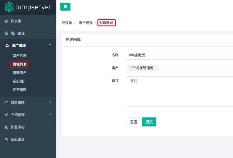
Task: Click the dashboard gauge icon next to 仪表盘
Action: 6,21
